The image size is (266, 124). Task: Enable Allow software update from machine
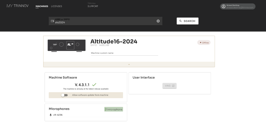point(64,95)
